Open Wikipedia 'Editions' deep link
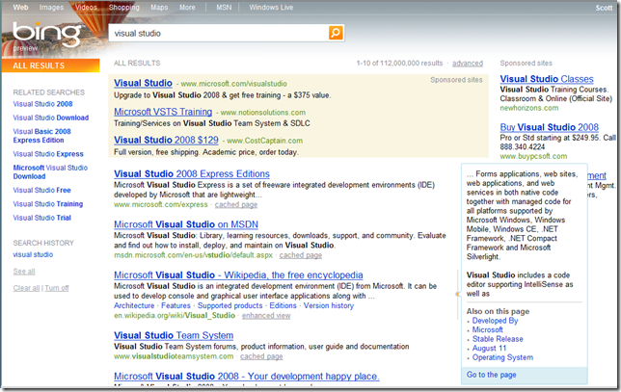 pyautogui.click(x=283, y=305)
